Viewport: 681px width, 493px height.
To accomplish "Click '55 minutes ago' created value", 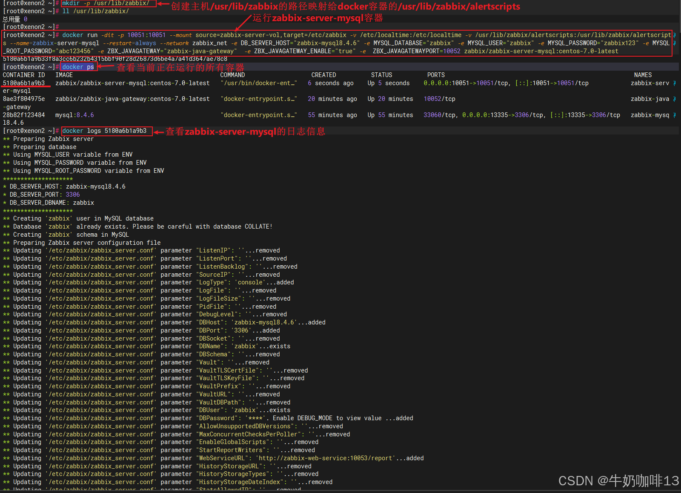I will (332, 115).
